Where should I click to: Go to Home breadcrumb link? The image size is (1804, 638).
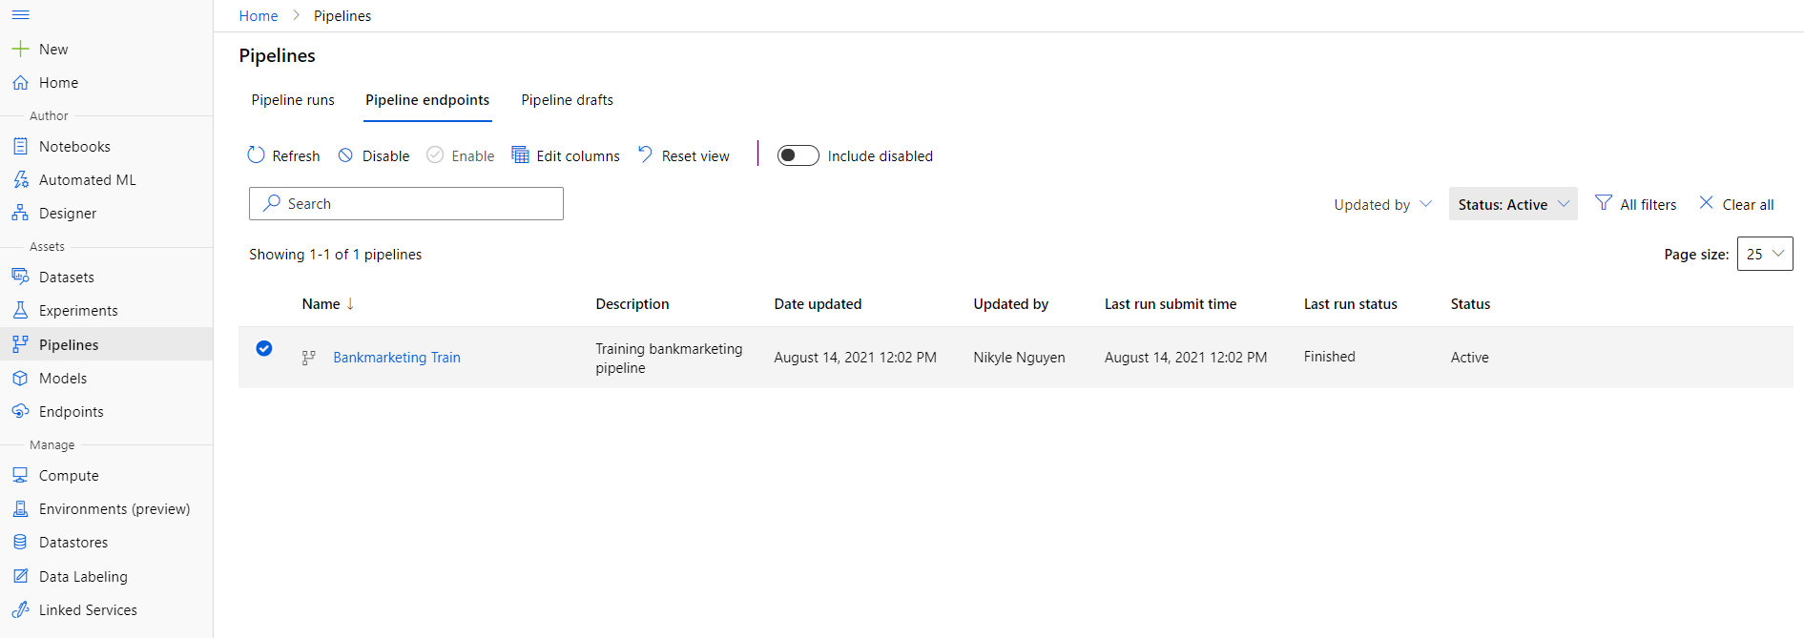(x=259, y=16)
